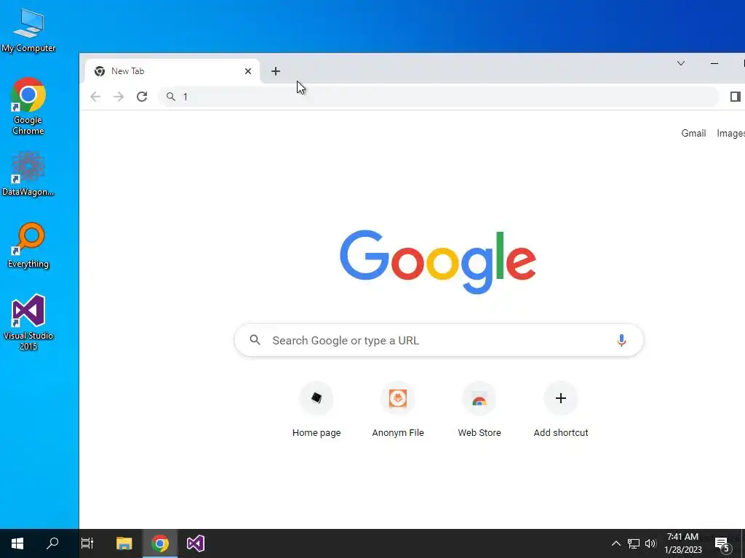The image size is (745, 558).
Task: Reload the current page
Action: 142,97
